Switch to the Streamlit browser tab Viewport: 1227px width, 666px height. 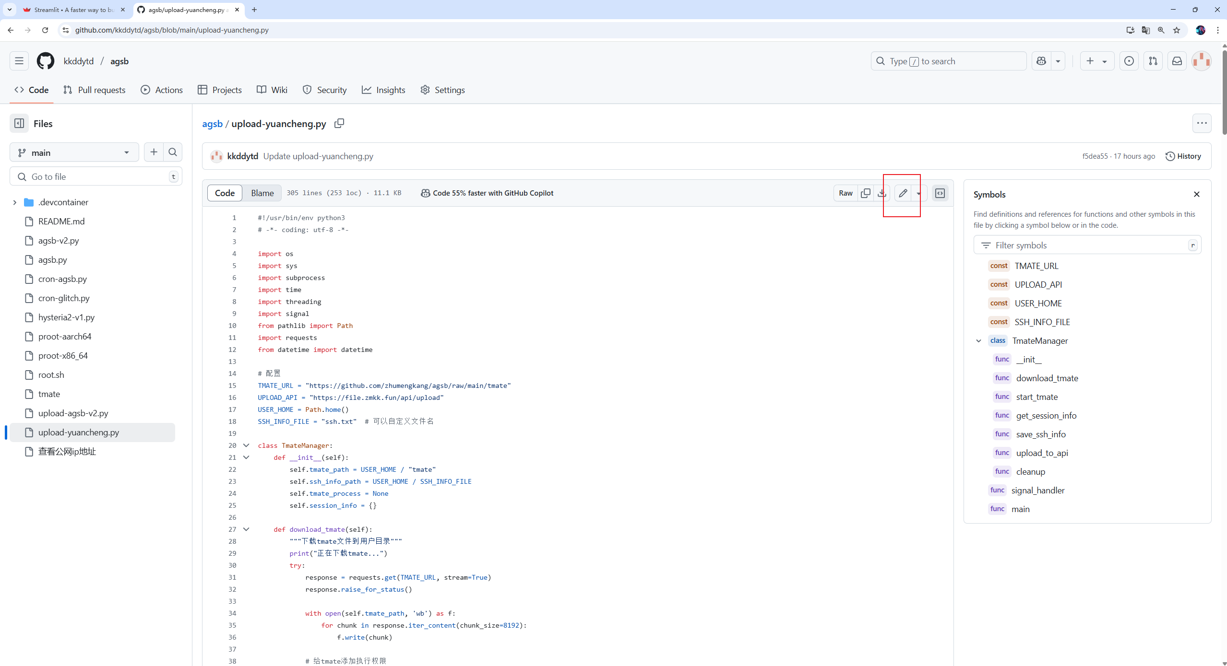tap(74, 10)
